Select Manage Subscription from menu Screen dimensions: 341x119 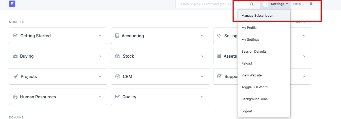click(257, 16)
